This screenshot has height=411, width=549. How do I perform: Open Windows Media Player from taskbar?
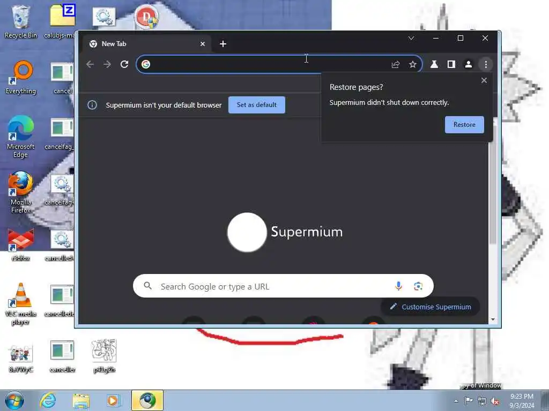pos(114,400)
